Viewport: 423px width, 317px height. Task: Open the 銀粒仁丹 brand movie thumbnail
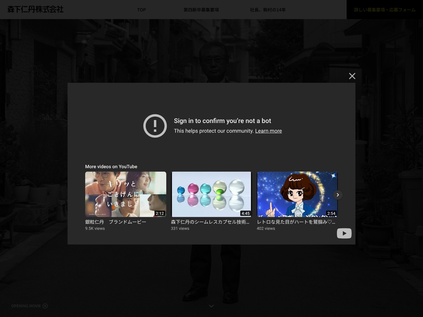(125, 194)
